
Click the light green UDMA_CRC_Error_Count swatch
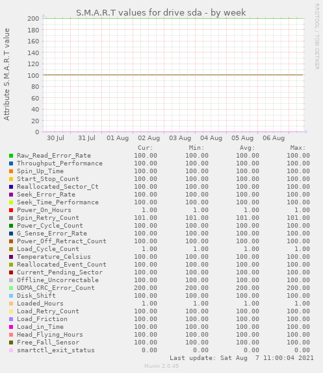pyautogui.click(x=11, y=288)
